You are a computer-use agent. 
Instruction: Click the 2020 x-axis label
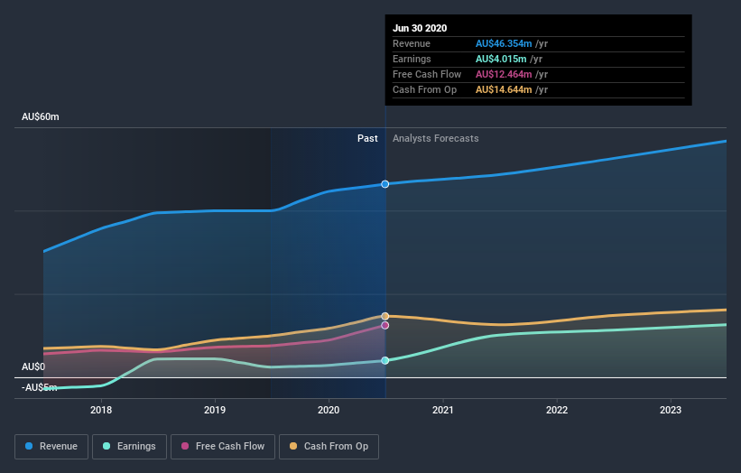[x=329, y=410]
